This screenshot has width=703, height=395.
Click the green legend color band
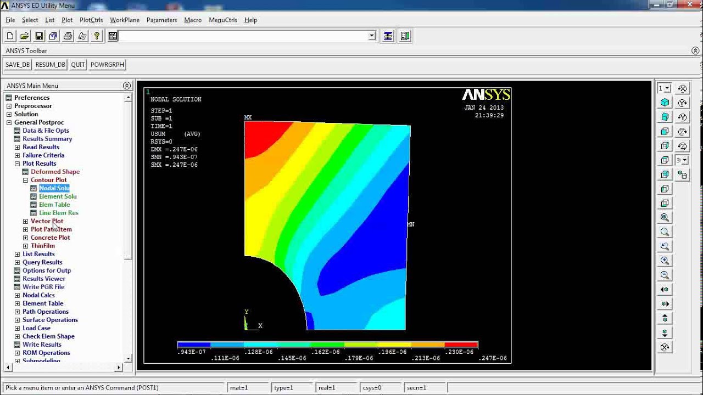pyautogui.click(x=328, y=345)
